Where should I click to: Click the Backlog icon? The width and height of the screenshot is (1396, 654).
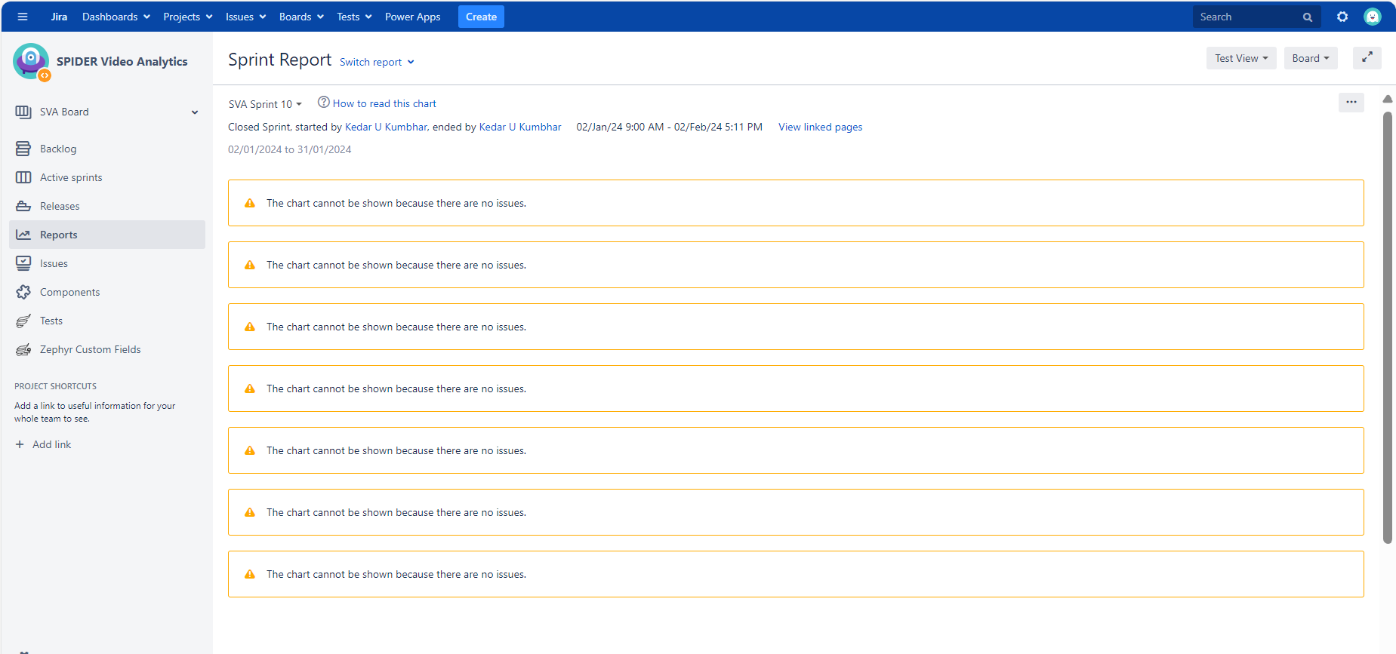pos(23,149)
